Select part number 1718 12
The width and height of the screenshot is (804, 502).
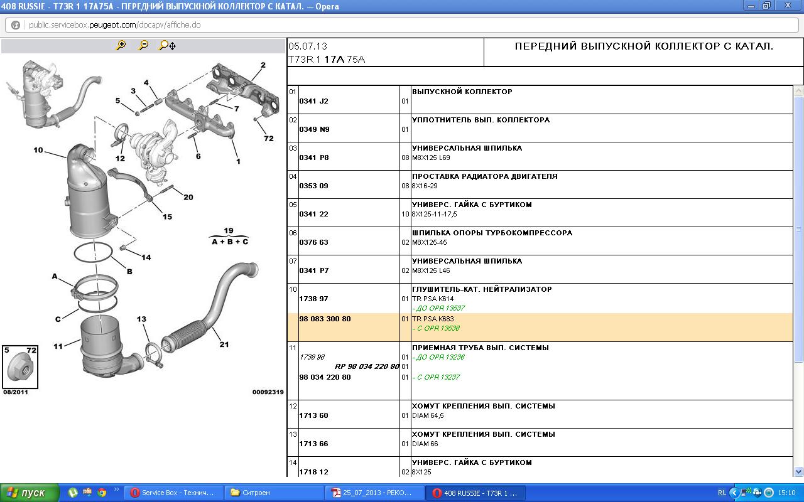313,472
